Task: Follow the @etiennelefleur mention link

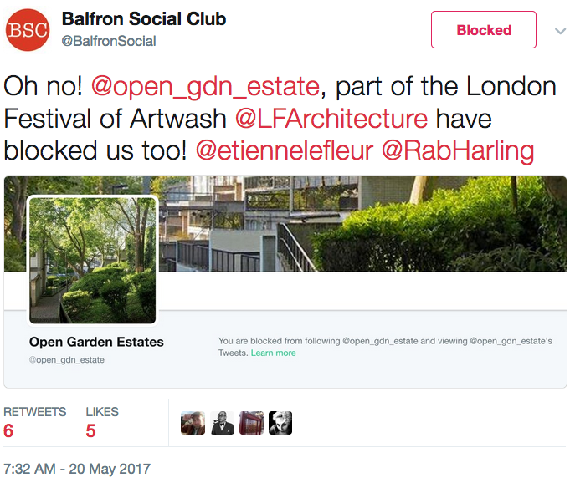Action: click(x=285, y=151)
